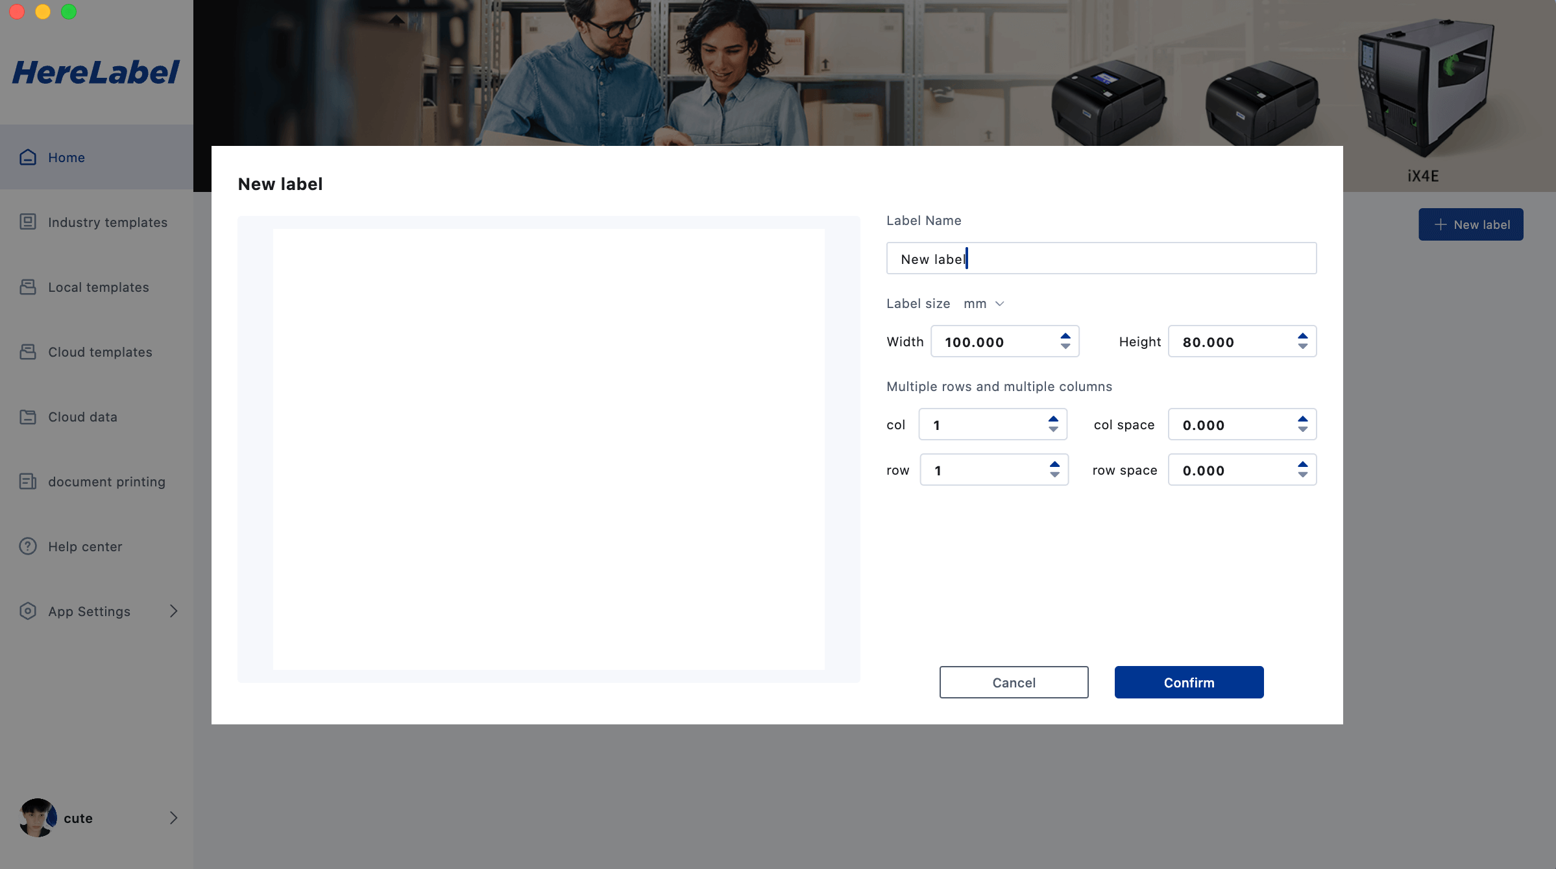This screenshot has width=1556, height=869.
Task: Expand the App Settings chevron arrow
Action: tap(173, 611)
